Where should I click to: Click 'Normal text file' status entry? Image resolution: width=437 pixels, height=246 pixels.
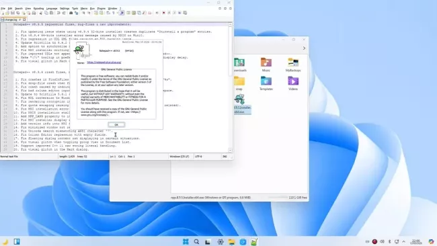9,157
